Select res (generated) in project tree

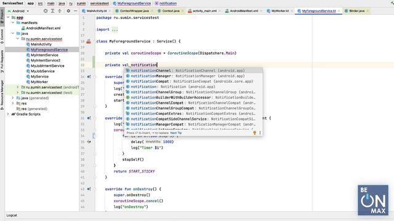tap(32, 109)
